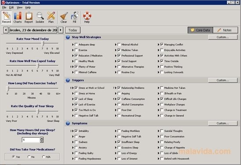Check the Arguing trigger checkbox
This screenshot has height=165, width=241.
click(x=119, y=93)
